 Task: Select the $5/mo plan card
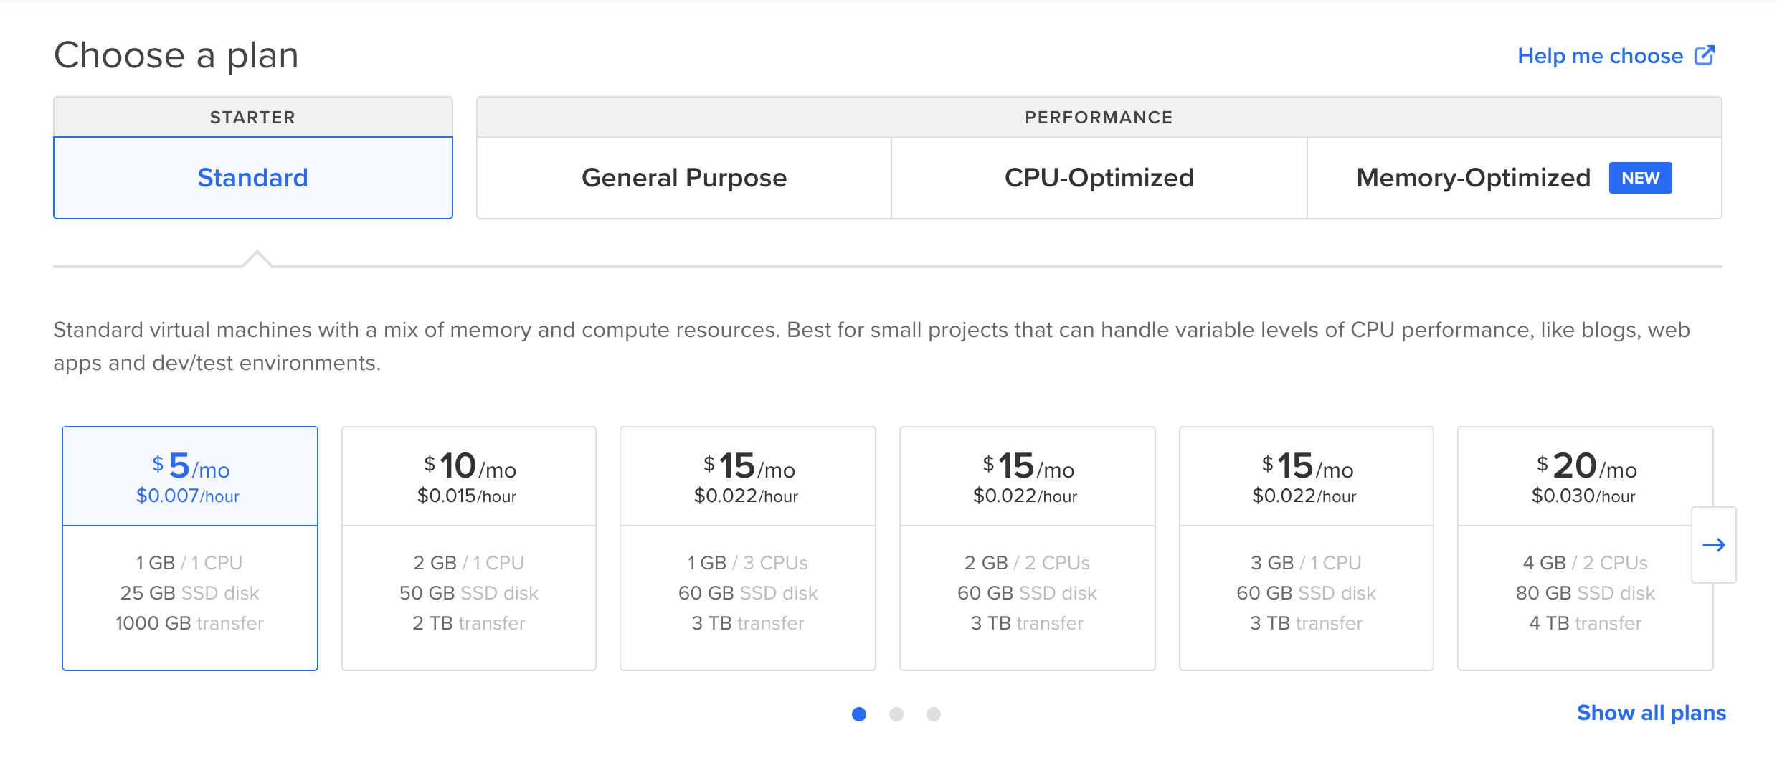tap(190, 548)
